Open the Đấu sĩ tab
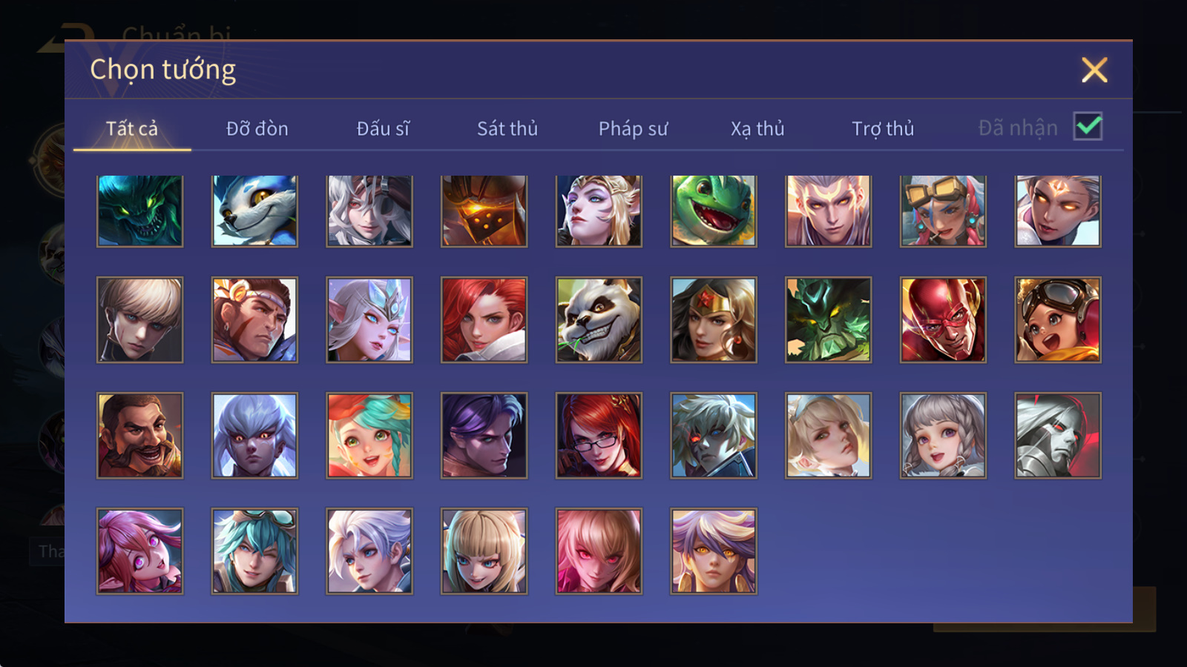Viewport: 1187px width, 667px height. point(383,129)
